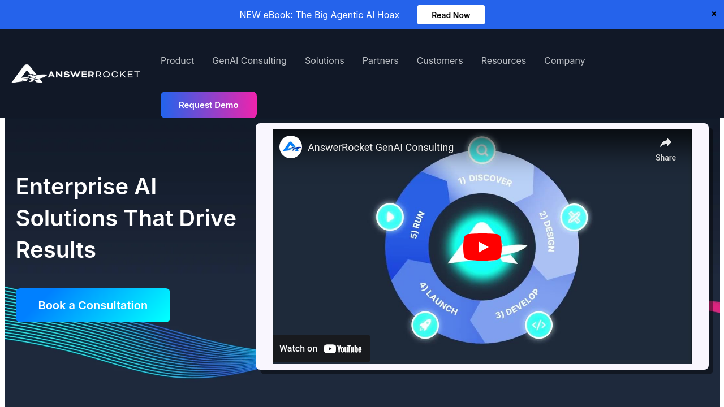Close the eBook announcement banner
The width and height of the screenshot is (724, 407).
(714, 14)
